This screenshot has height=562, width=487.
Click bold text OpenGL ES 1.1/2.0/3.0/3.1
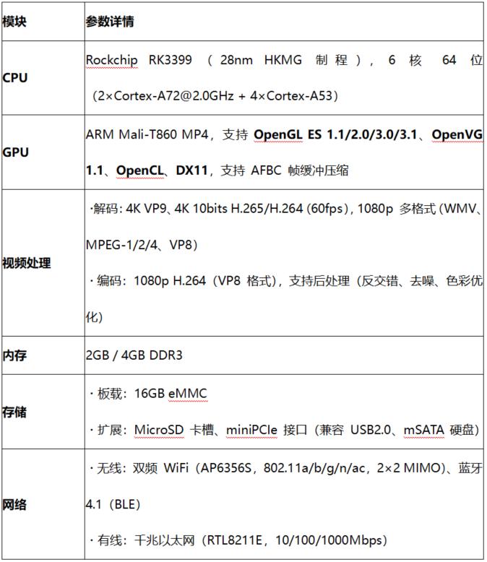pyautogui.click(x=338, y=134)
